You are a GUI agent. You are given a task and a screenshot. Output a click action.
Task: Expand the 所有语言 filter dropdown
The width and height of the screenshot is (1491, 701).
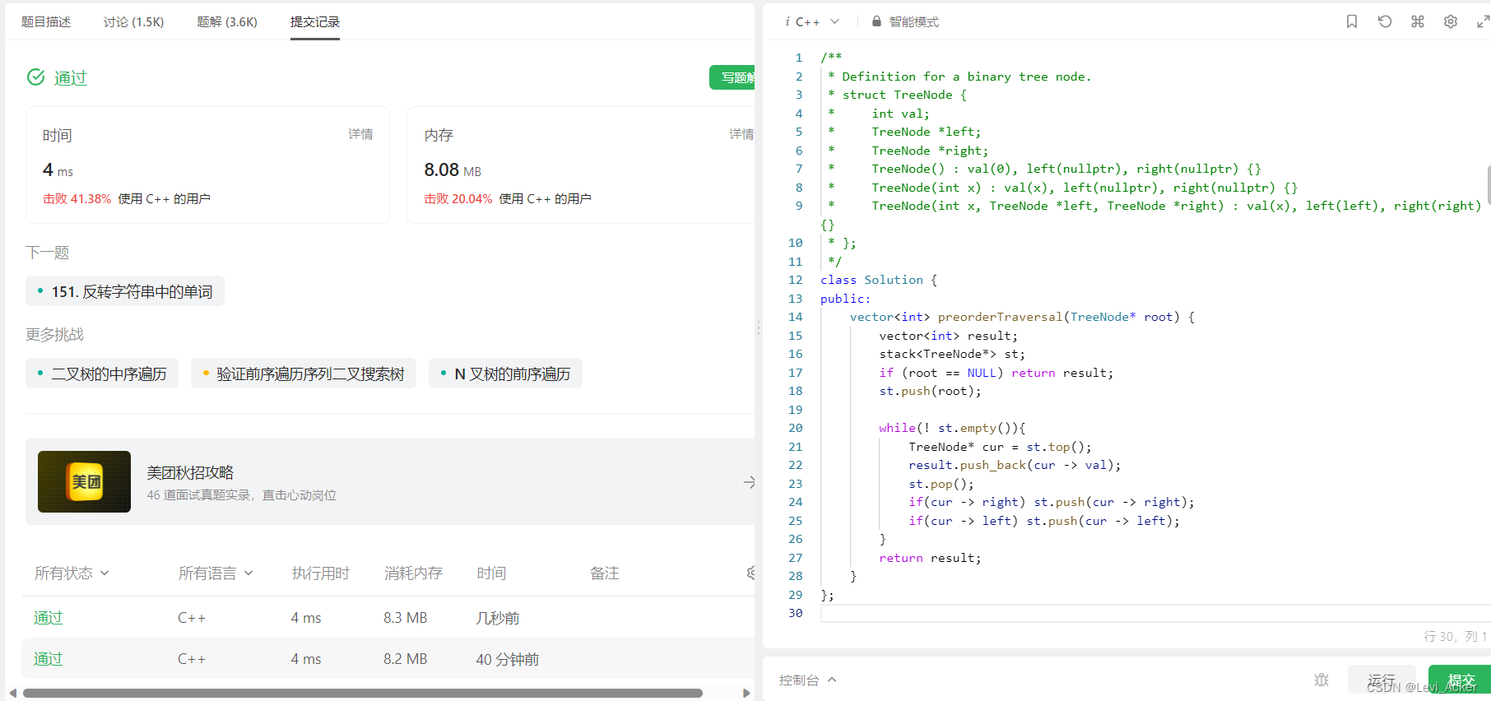click(x=216, y=573)
